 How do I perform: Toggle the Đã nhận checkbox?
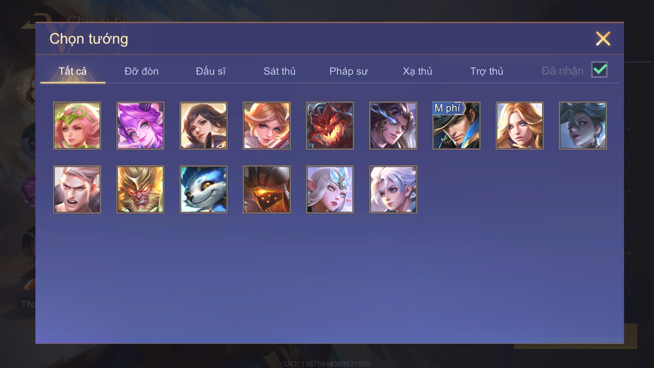(599, 70)
